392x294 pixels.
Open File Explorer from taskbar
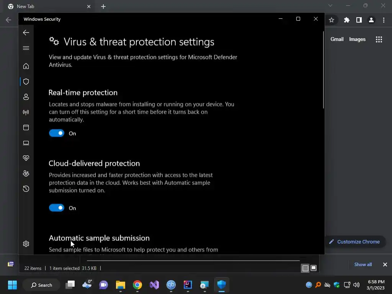click(121, 285)
